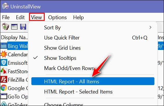Open the Edit menu
The image size is (164, 106).
point(20,17)
